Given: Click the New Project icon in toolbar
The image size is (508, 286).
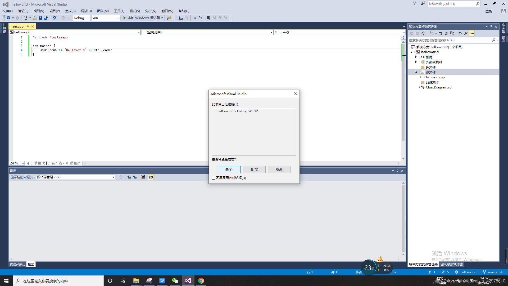Looking at the screenshot, I should pos(25,18).
